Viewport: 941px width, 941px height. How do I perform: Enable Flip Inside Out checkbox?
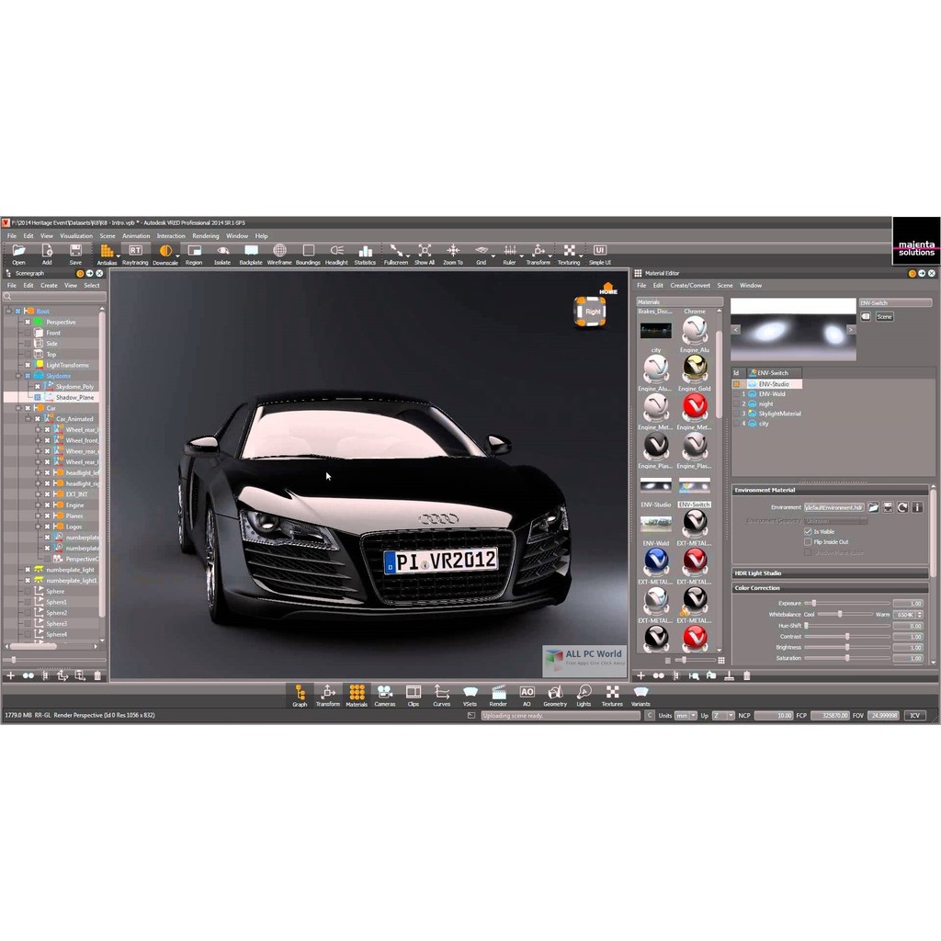808,541
